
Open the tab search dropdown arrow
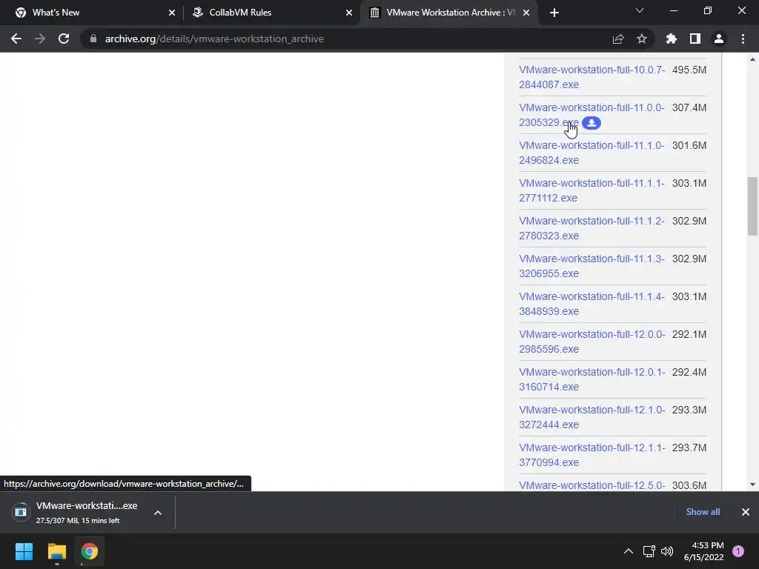[x=640, y=10]
